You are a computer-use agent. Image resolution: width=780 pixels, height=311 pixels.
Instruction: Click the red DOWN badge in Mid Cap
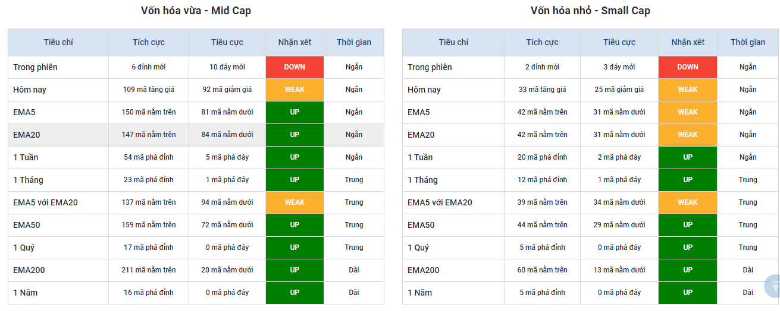coord(295,67)
